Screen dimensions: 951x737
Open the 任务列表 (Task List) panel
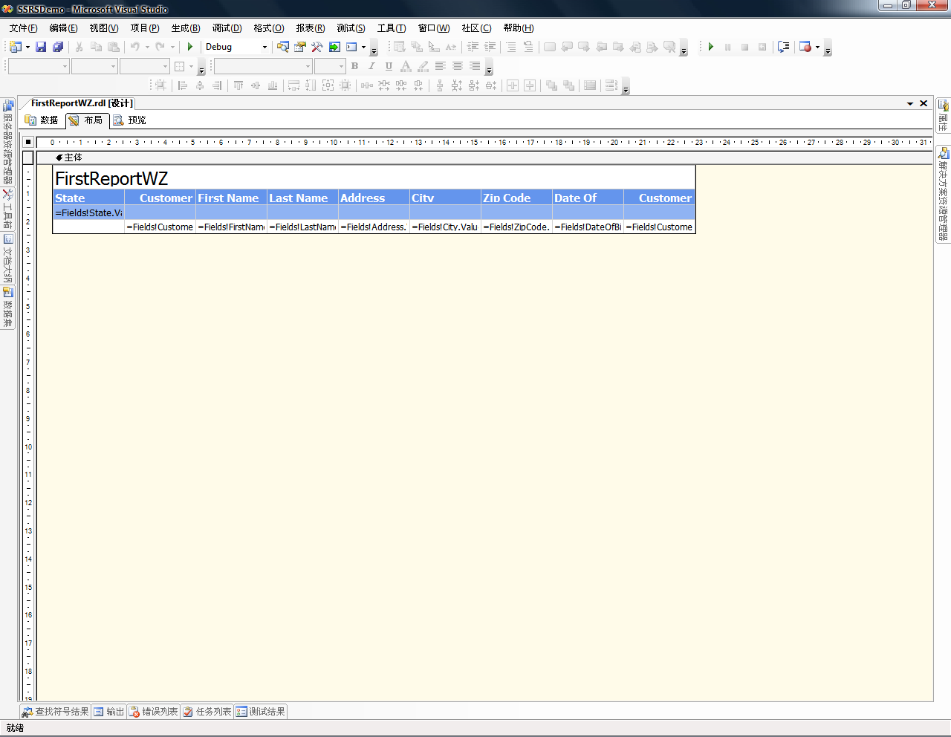click(x=207, y=712)
